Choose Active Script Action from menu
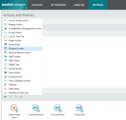Image resolution: width=126 pixels, height=120 pixels. (23, 20)
